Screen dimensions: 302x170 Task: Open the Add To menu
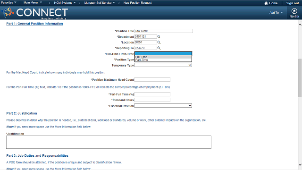pos(276,13)
